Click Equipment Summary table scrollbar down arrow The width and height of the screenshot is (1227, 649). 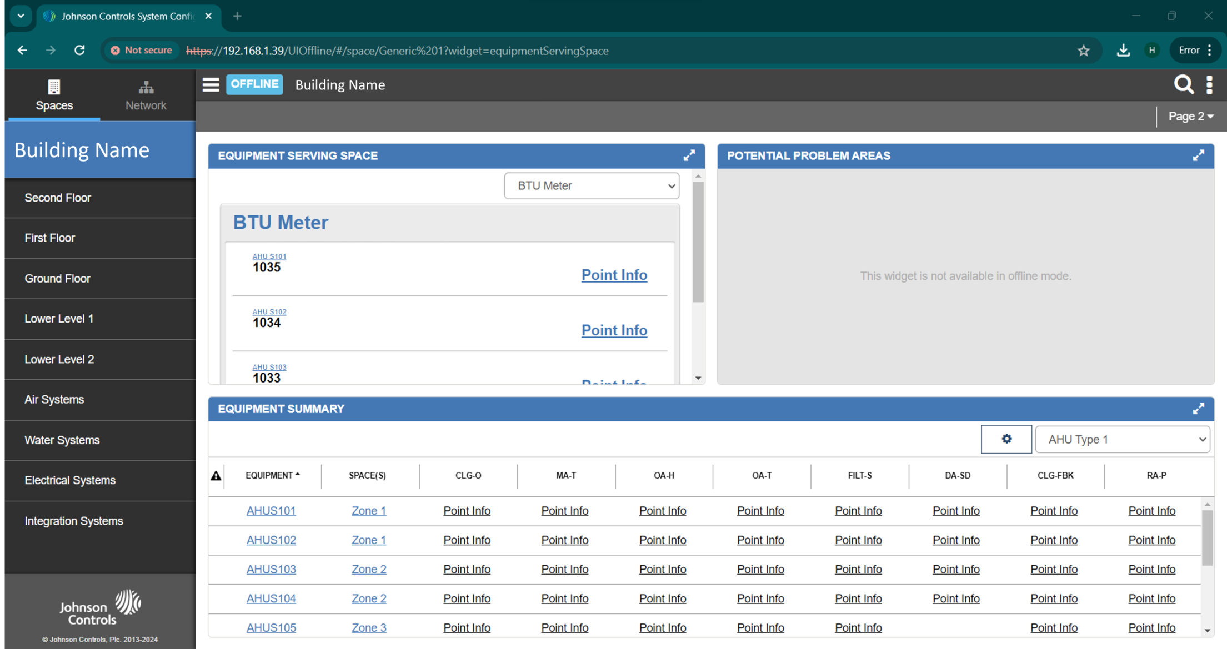click(x=1207, y=631)
